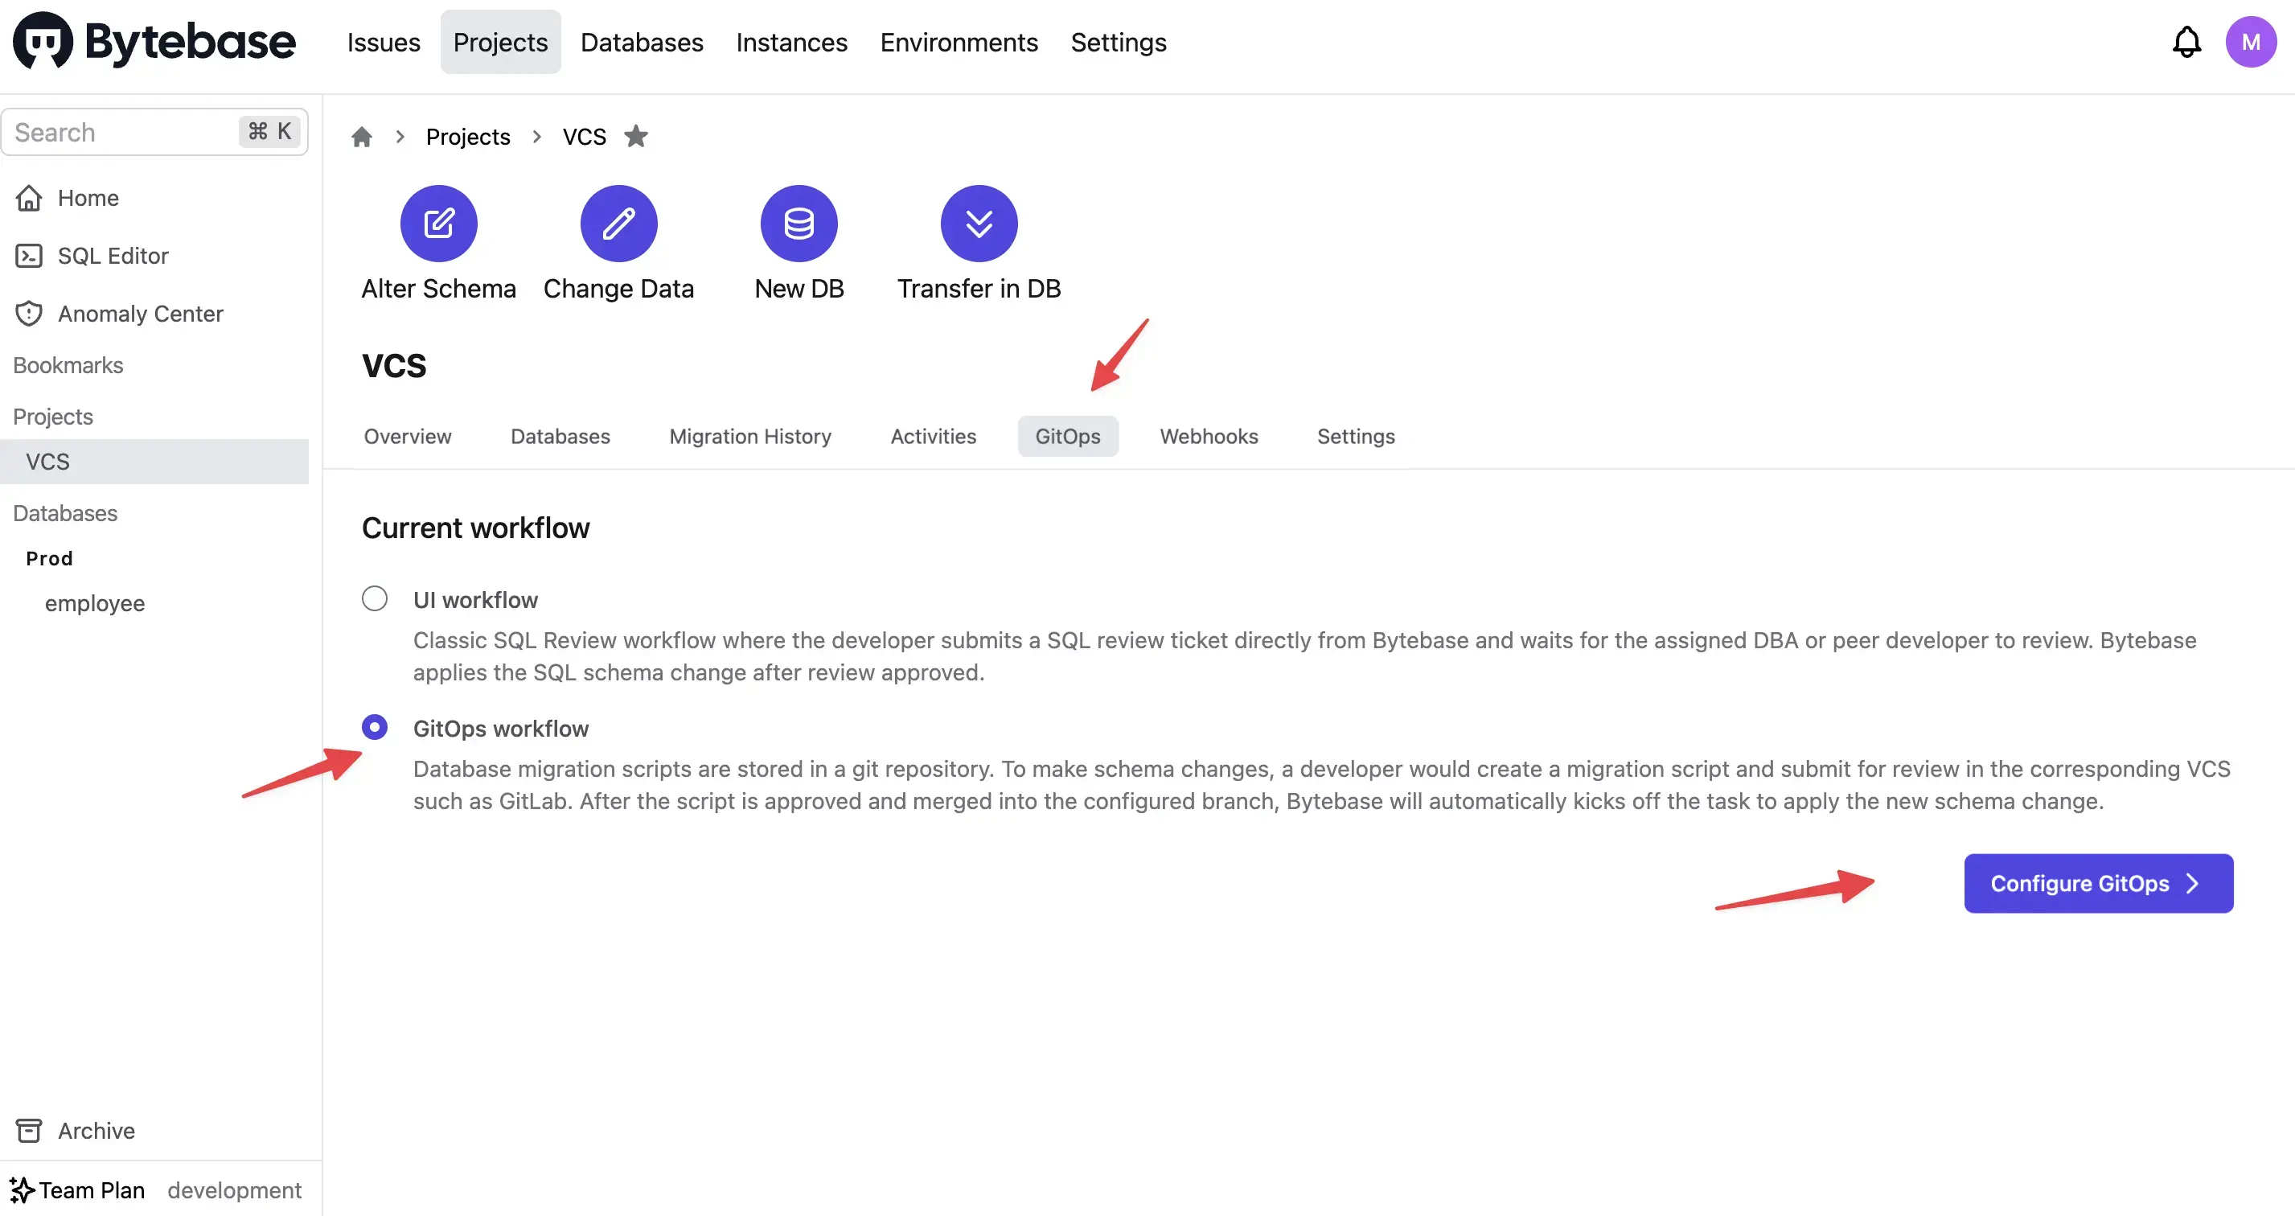Image resolution: width=2295 pixels, height=1216 pixels.
Task: Switch to the Migration History tab
Action: click(x=750, y=437)
